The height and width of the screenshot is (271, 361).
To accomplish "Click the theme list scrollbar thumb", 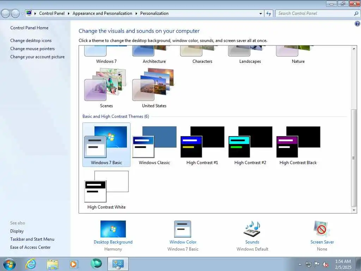I will point(354,158).
